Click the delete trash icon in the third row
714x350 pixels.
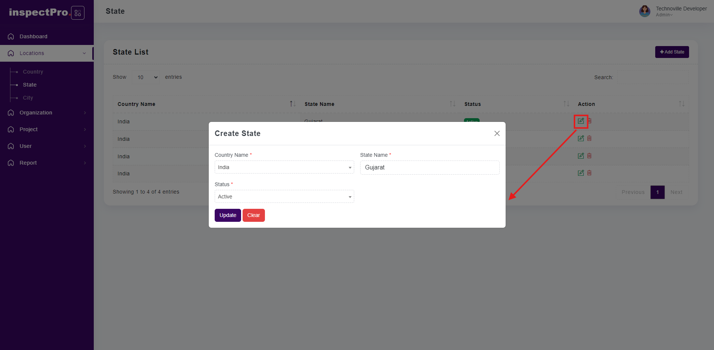click(589, 156)
